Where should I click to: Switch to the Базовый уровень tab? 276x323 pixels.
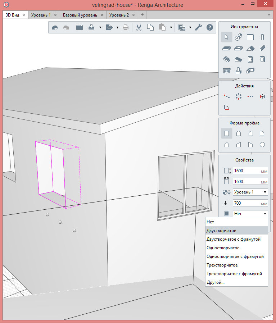[80, 15]
